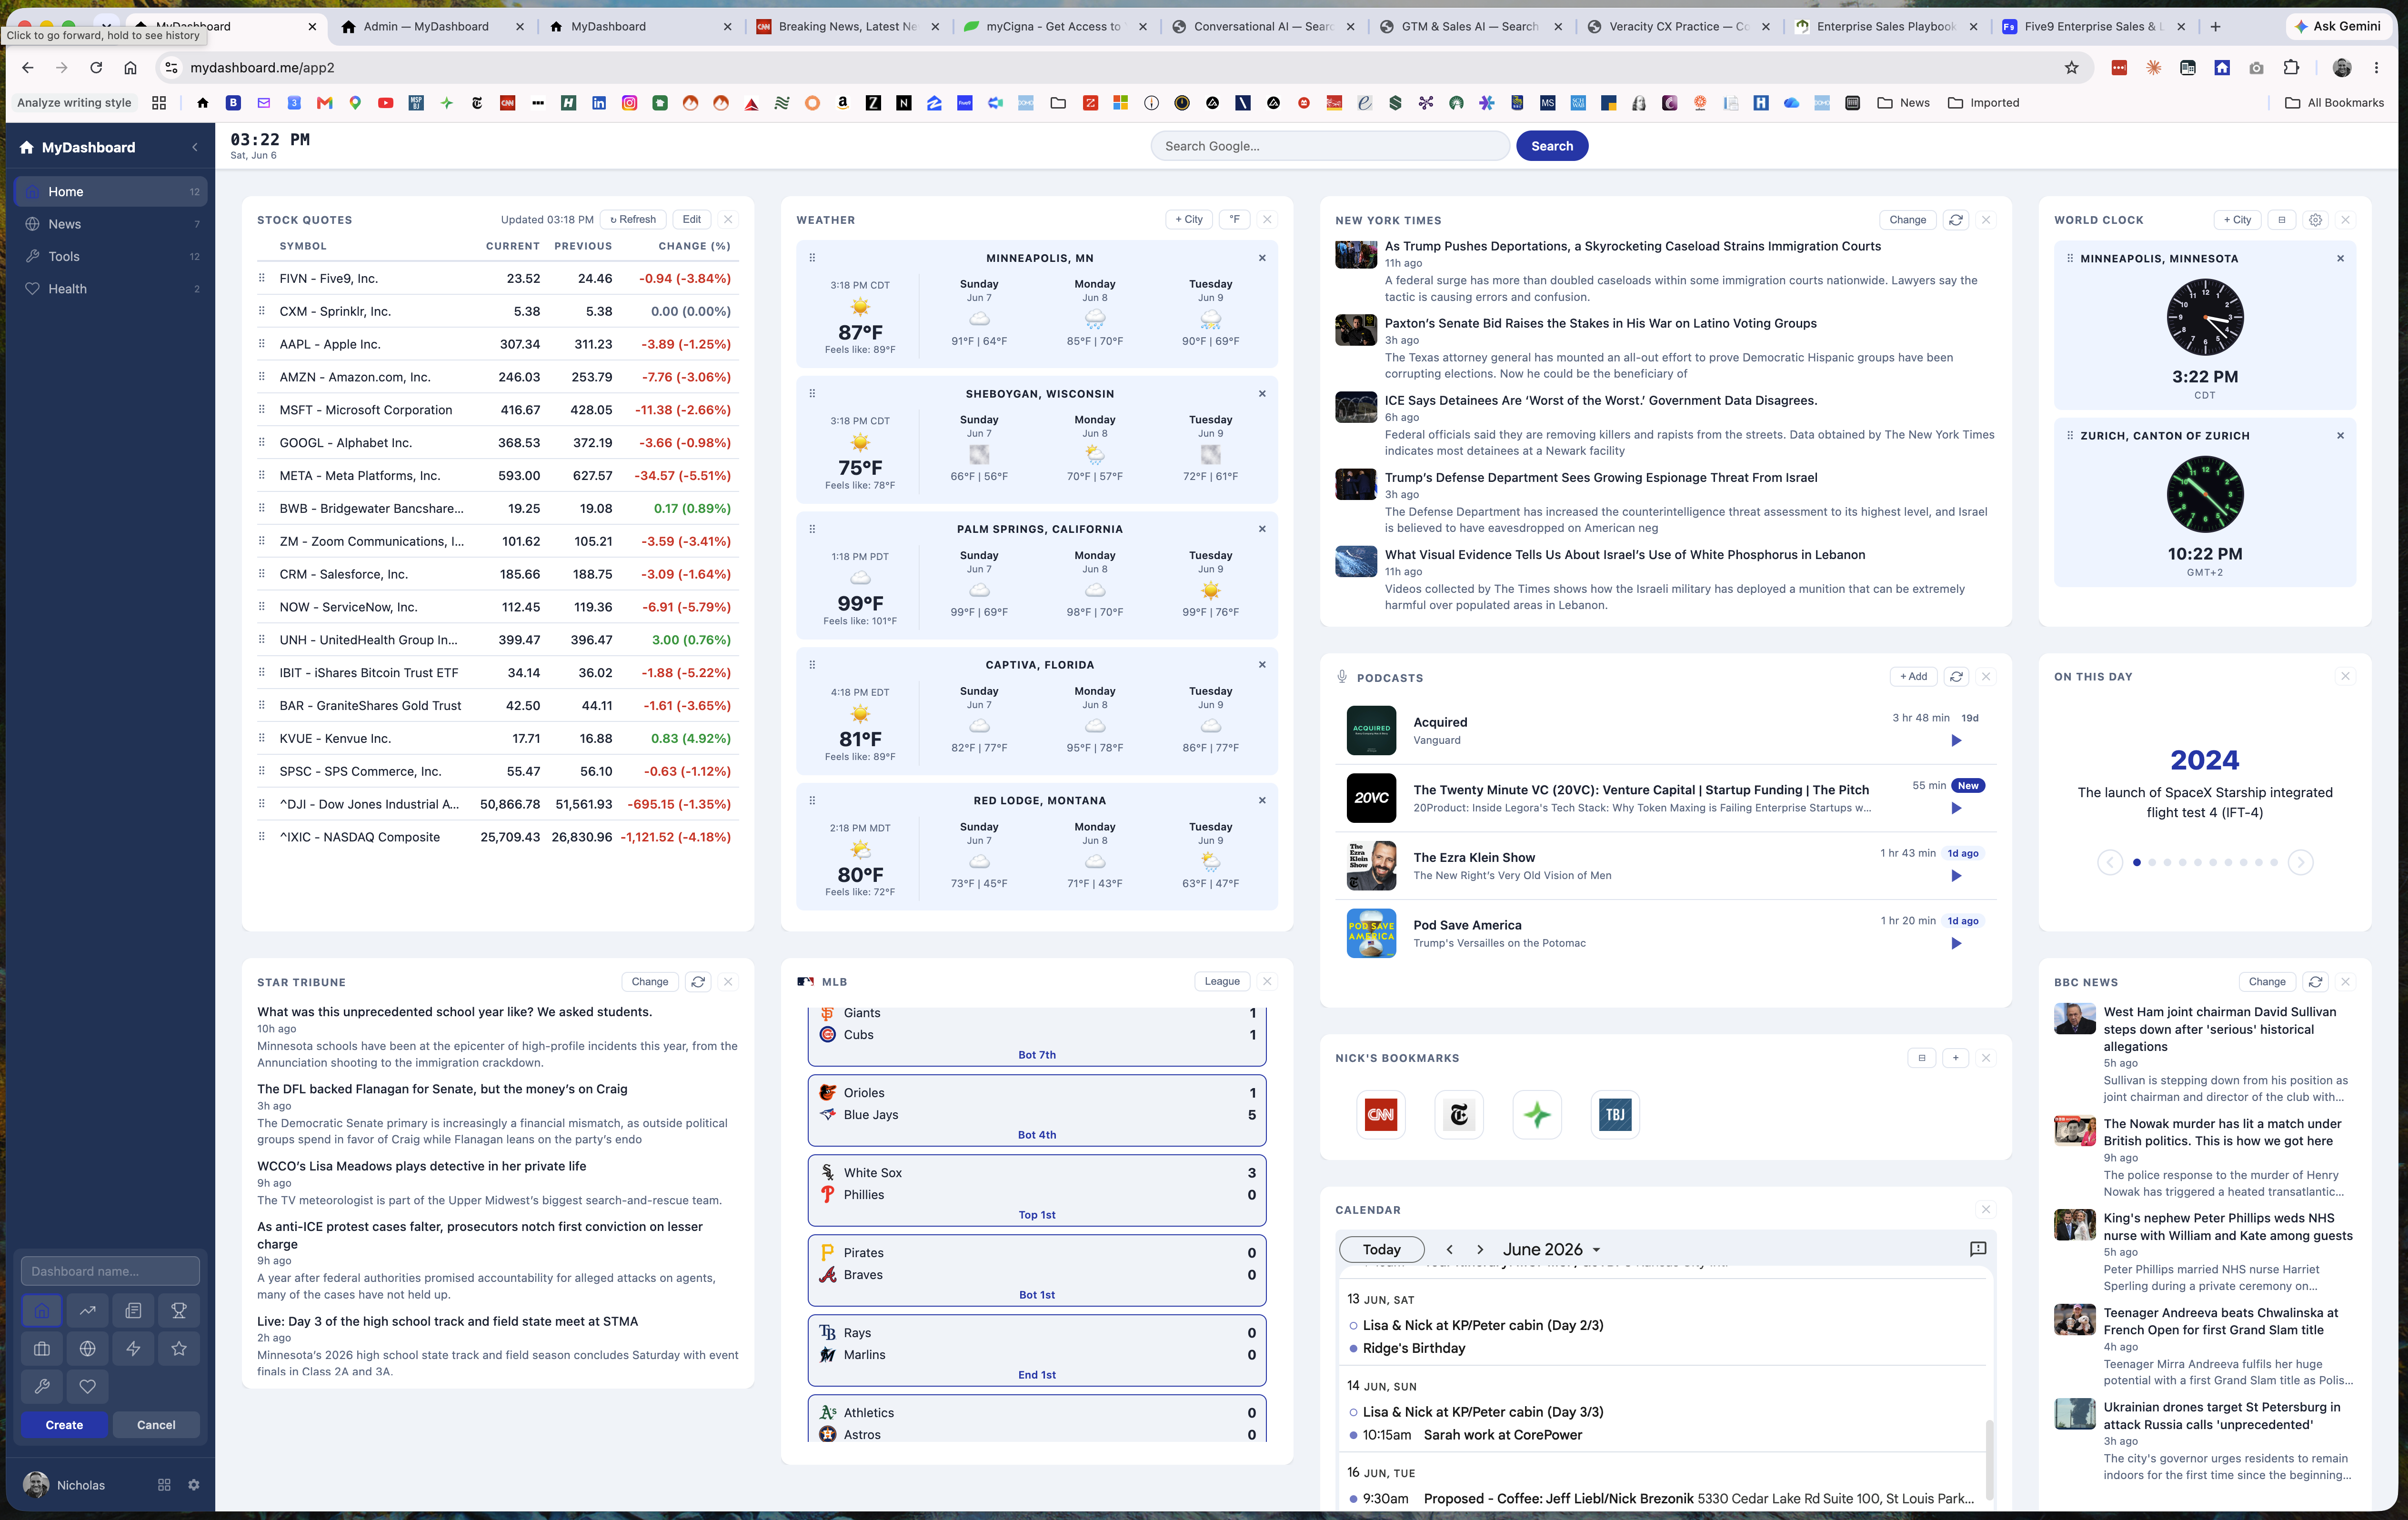Choose the wrench dashboard icon
2408x1520 pixels.
pos(42,1386)
